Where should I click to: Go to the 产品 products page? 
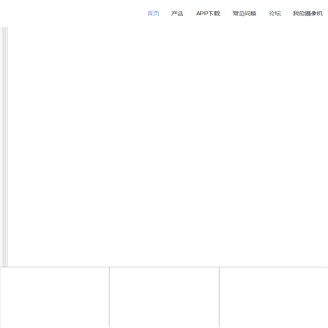(177, 14)
